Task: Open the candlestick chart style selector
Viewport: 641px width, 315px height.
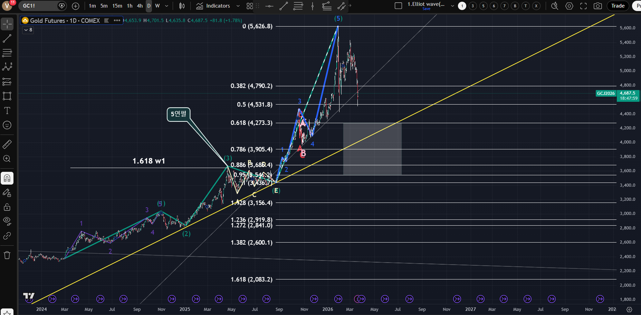Action: point(182,6)
